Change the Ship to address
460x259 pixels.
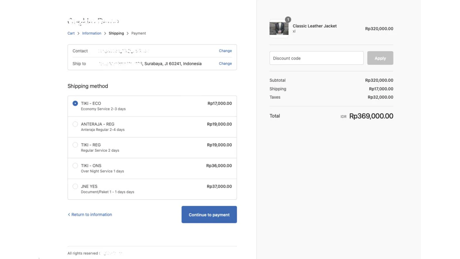click(x=225, y=64)
